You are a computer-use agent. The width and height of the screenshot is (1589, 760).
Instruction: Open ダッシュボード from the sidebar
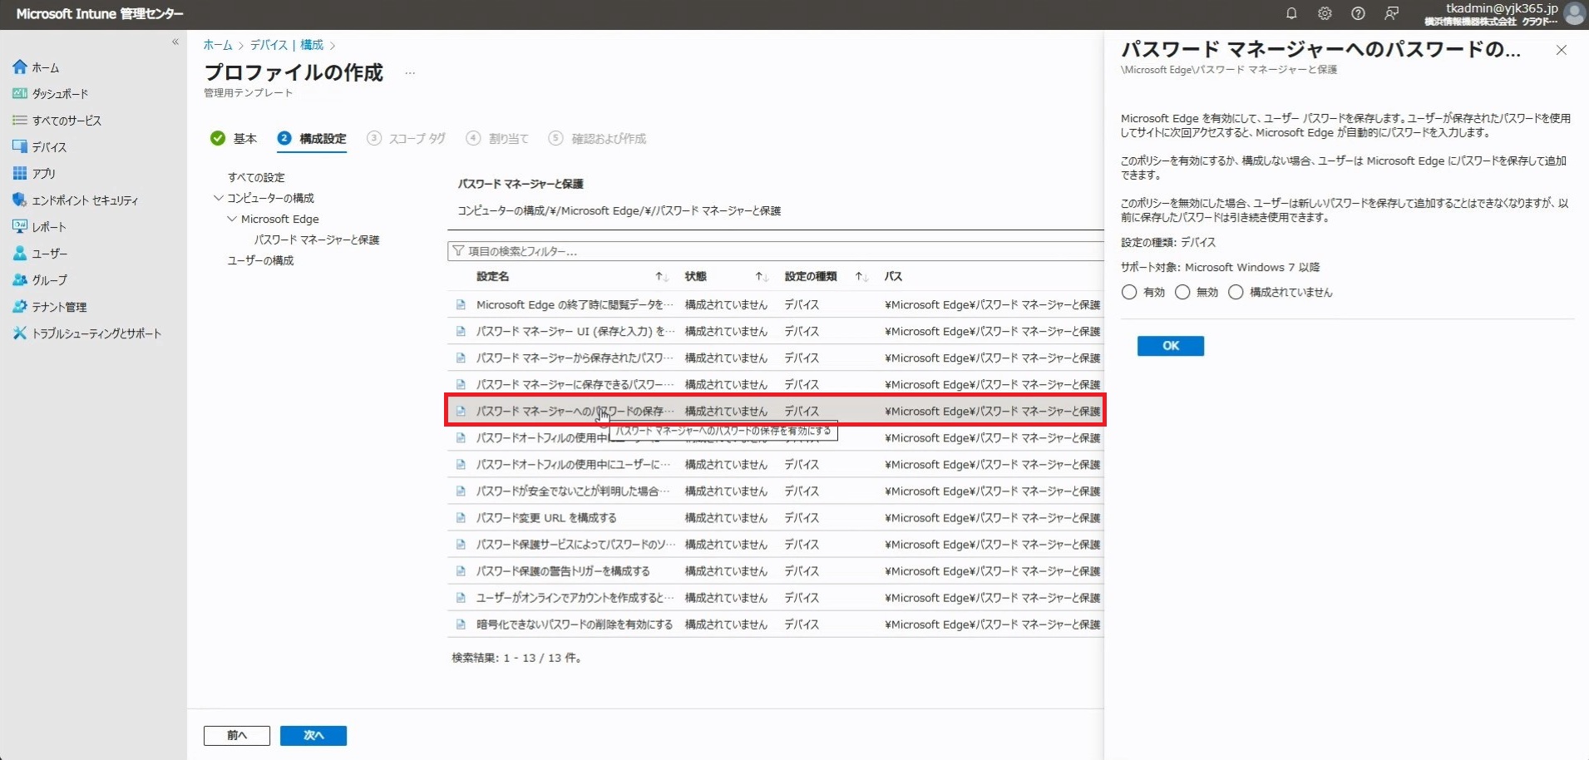point(60,94)
